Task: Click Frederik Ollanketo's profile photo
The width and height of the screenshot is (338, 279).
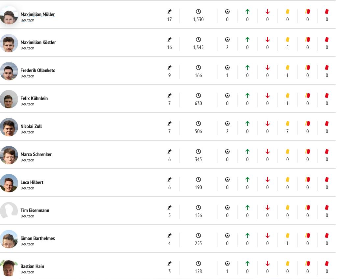Action: pos(9,71)
